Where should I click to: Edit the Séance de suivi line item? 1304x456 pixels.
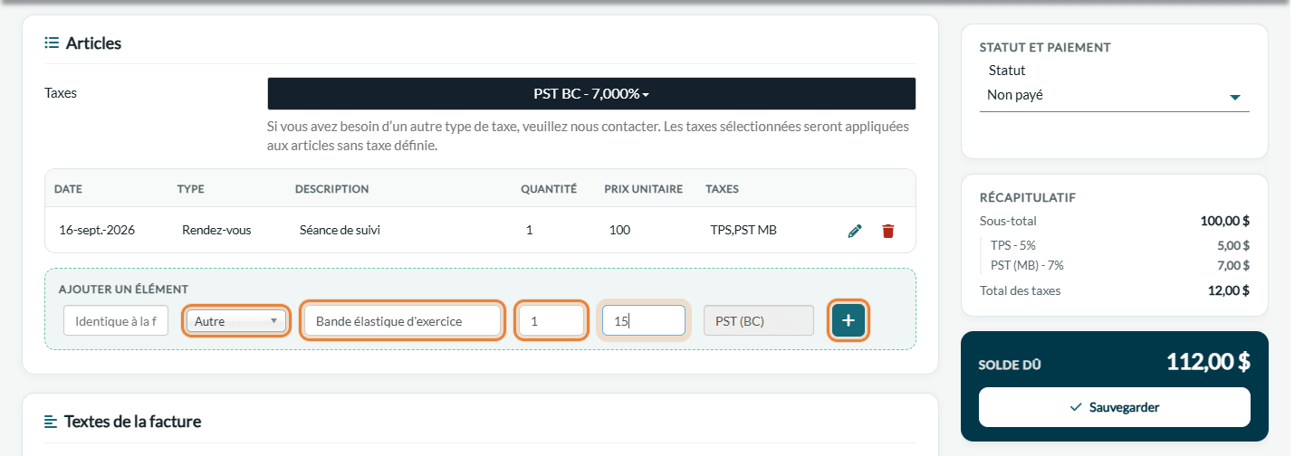tap(855, 231)
